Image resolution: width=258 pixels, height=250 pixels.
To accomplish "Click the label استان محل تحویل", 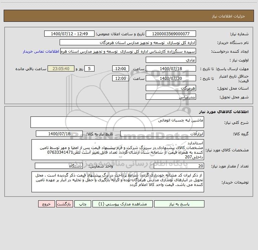I will tap(233, 88).
